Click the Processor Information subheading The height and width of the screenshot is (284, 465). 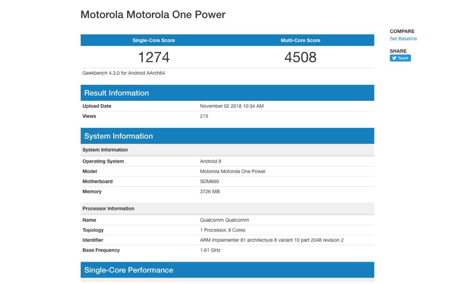108,208
